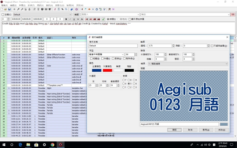The height and width of the screenshot is (148, 237).
Task: Open script Properties toolbar icon
Action: (x=59, y=9)
